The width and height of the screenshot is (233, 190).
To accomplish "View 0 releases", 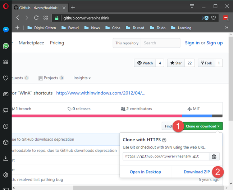I will coord(79,109).
